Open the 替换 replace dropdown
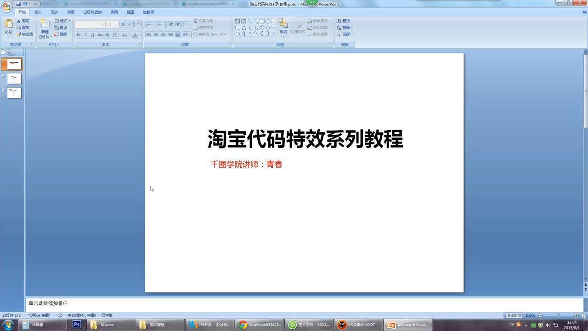This screenshot has height=331, width=588. click(345, 28)
